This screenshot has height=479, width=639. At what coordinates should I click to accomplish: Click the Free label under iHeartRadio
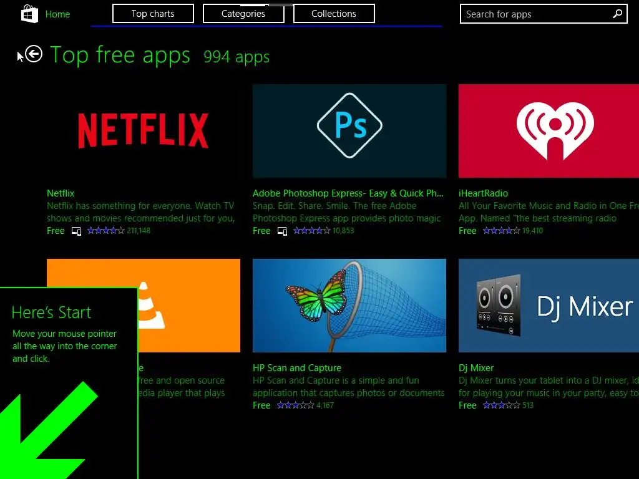[467, 231]
